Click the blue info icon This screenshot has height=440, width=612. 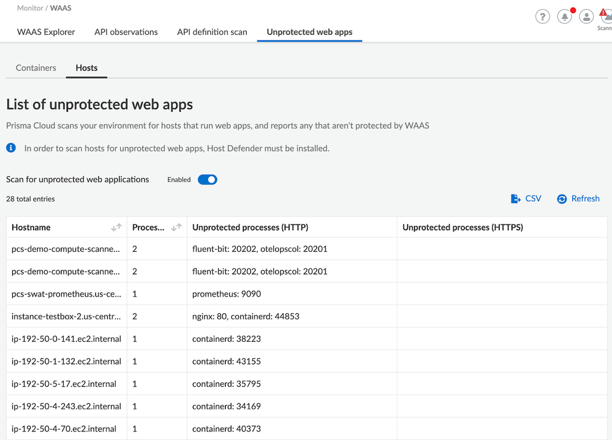(11, 148)
